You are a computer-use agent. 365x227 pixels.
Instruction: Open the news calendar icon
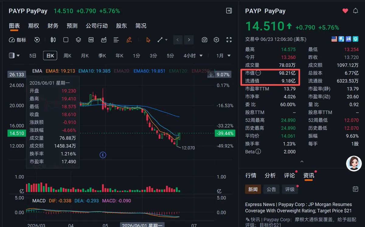355,189
